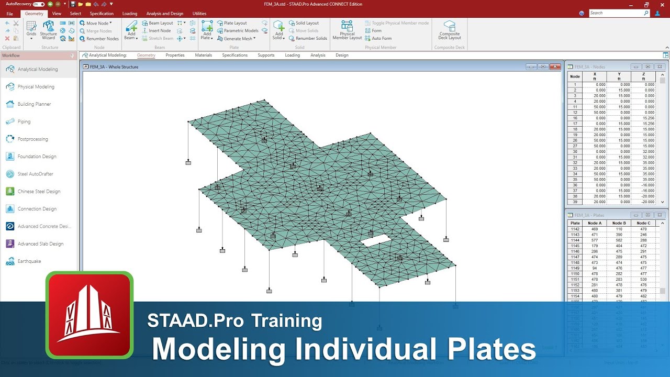Go to the Supports page tab

tap(266, 55)
